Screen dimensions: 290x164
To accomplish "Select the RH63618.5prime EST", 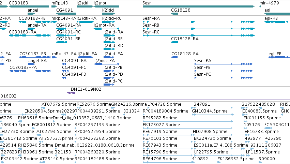I will pos(35,118).
